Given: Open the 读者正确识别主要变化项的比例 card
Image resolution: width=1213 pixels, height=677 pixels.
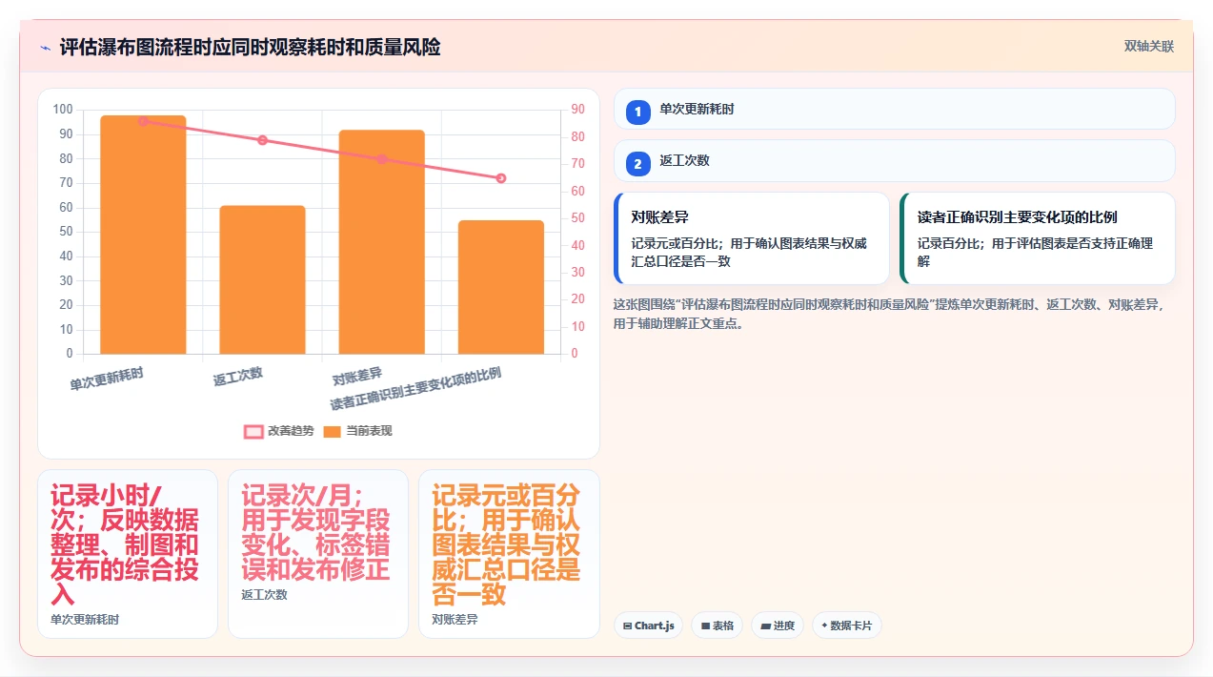Looking at the screenshot, I should point(1038,238).
